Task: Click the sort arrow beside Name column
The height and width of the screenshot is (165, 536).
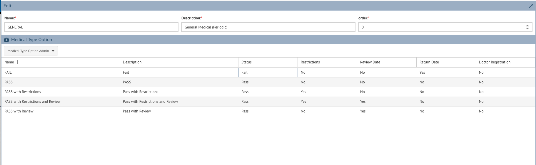Action: (17, 62)
